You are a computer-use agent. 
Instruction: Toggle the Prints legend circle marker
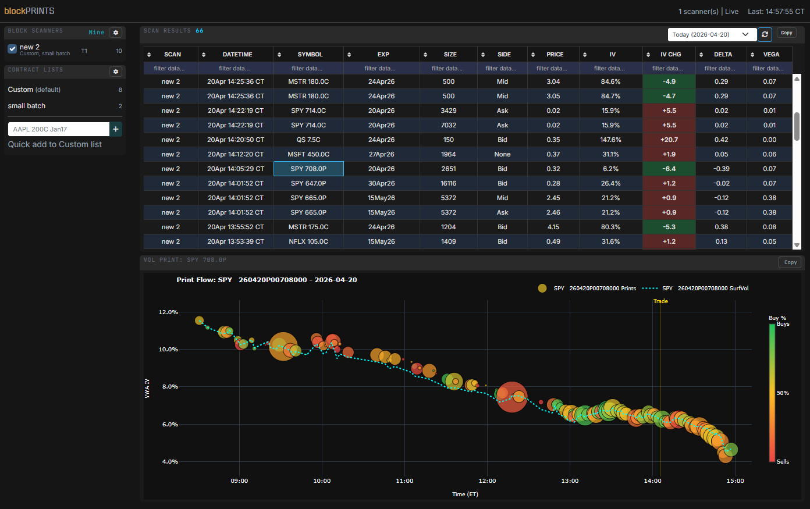(x=542, y=288)
